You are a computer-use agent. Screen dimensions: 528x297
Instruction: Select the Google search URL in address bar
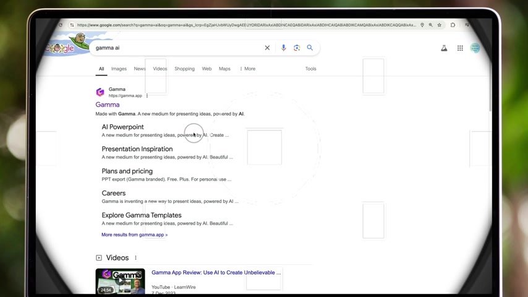point(247,25)
